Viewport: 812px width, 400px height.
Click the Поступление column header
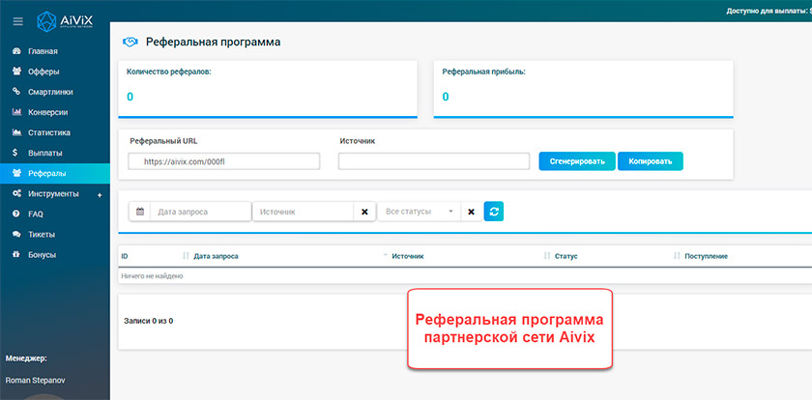pos(706,256)
